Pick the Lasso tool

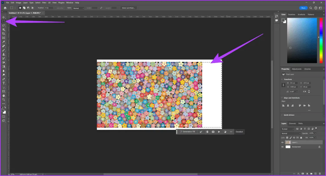[x=4, y=25]
